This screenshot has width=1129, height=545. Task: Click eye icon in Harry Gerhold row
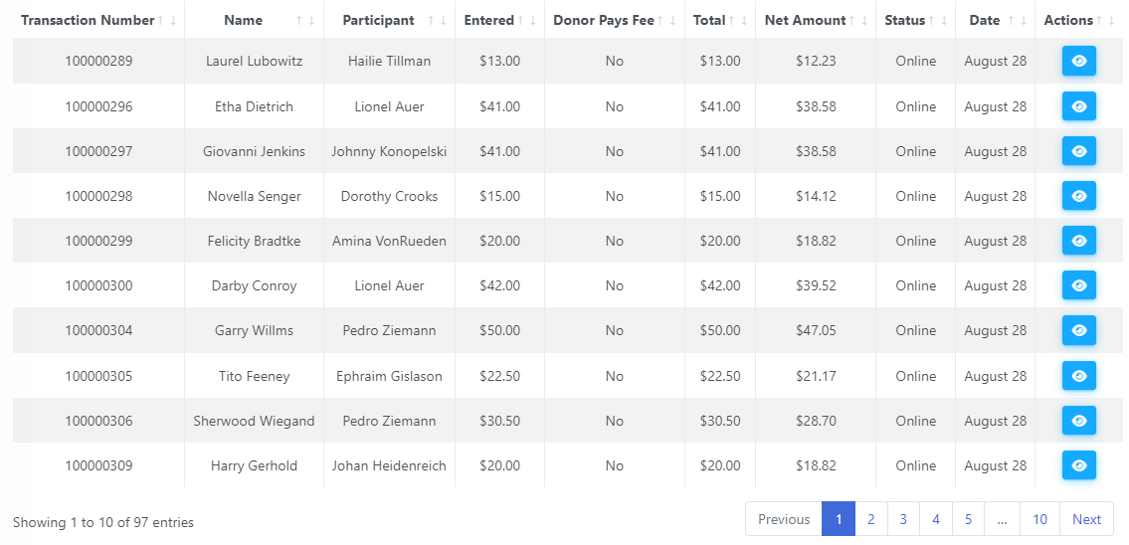click(1078, 465)
